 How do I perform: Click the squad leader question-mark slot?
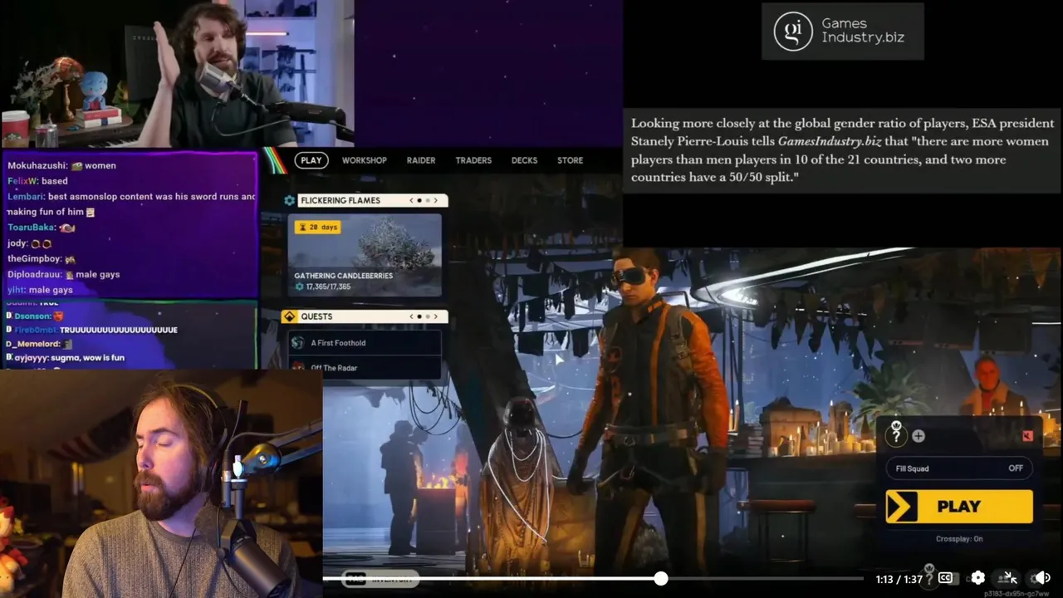pyautogui.click(x=896, y=434)
